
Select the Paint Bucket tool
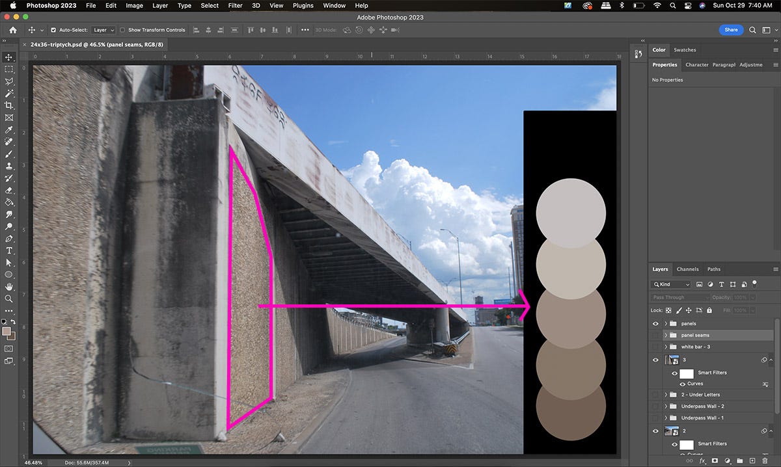9,202
